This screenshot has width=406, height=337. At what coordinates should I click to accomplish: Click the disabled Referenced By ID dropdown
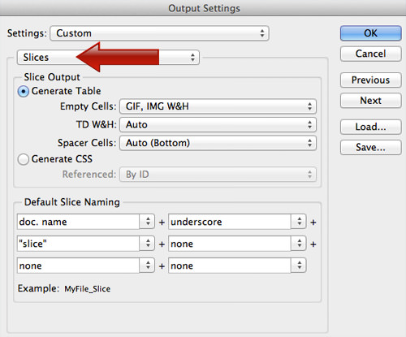pyautogui.click(x=218, y=175)
